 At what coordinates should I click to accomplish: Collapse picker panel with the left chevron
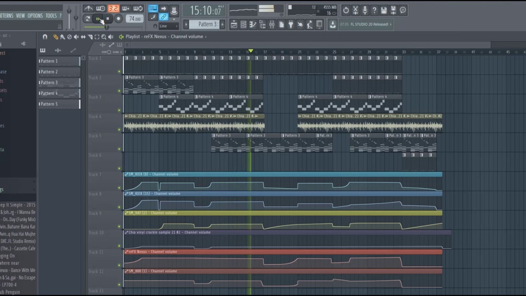(127, 45)
